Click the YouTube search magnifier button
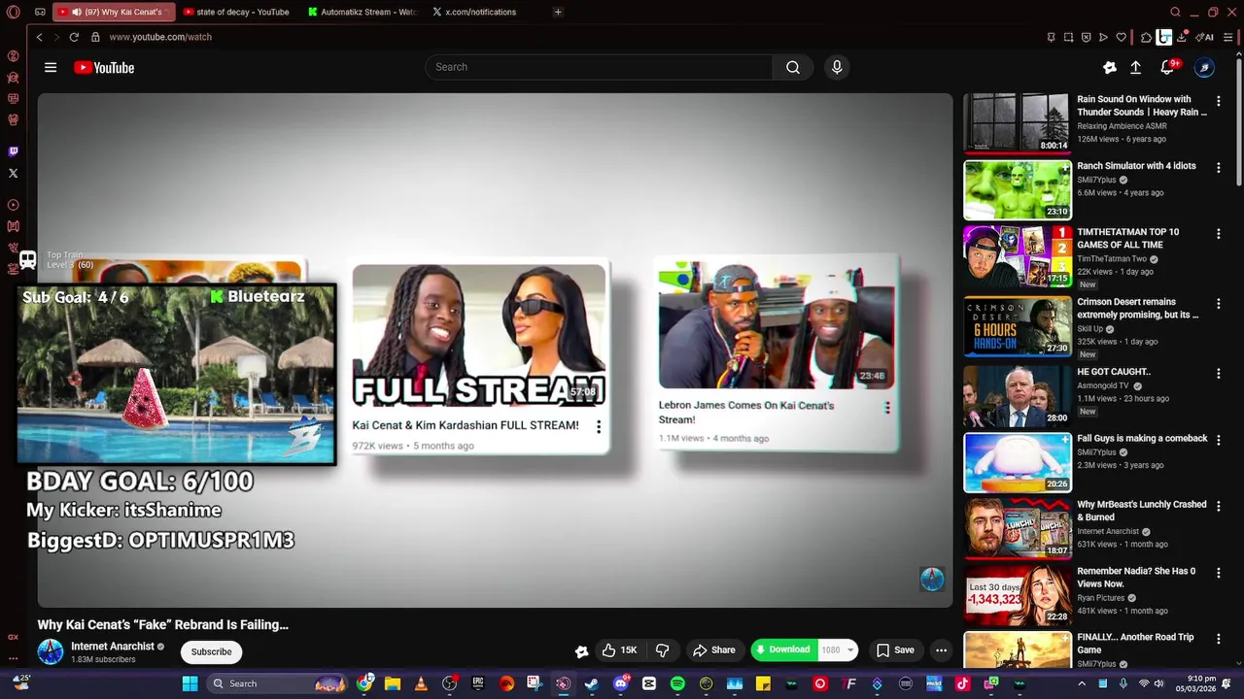The image size is (1244, 699). pos(793,67)
